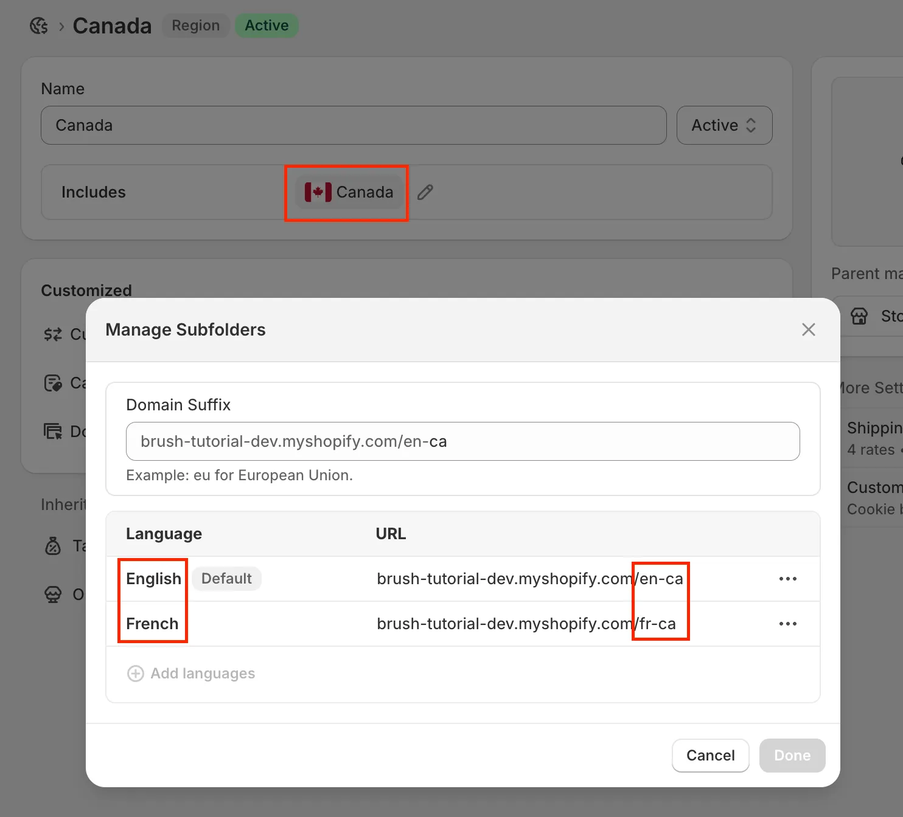Viewport: 903px width, 817px height.
Task: Open the Active status dropdown
Action: pos(724,125)
